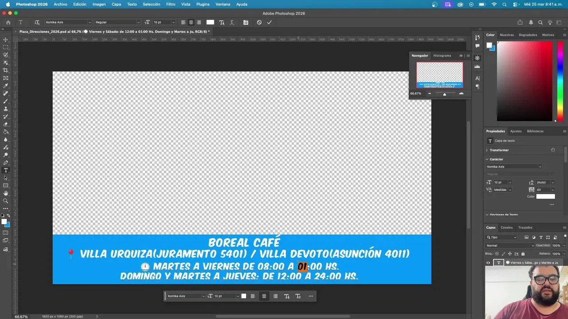568x319 pixels.
Task: Open the Share icon at top right
Action: tap(520, 22)
